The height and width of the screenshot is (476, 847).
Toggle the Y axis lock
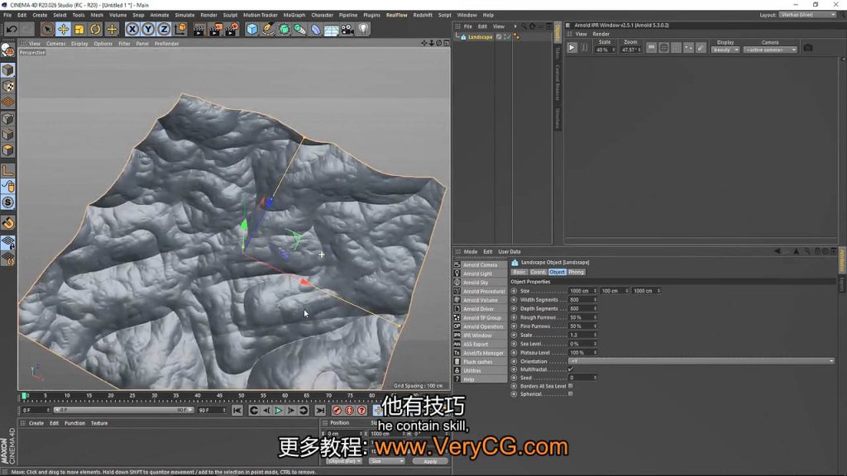147,29
